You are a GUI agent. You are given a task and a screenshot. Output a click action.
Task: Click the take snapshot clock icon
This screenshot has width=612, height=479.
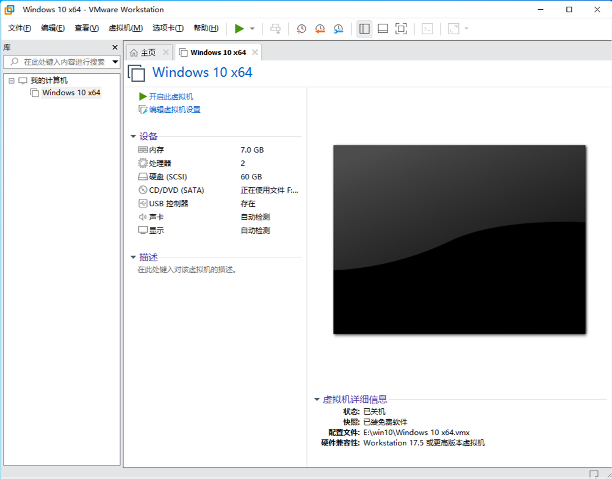(301, 29)
